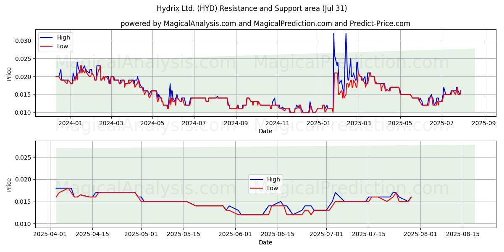Click the 0.015 y-axis tick in the lower chart
This screenshot has height=252, width=504.
(x=23, y=202)
